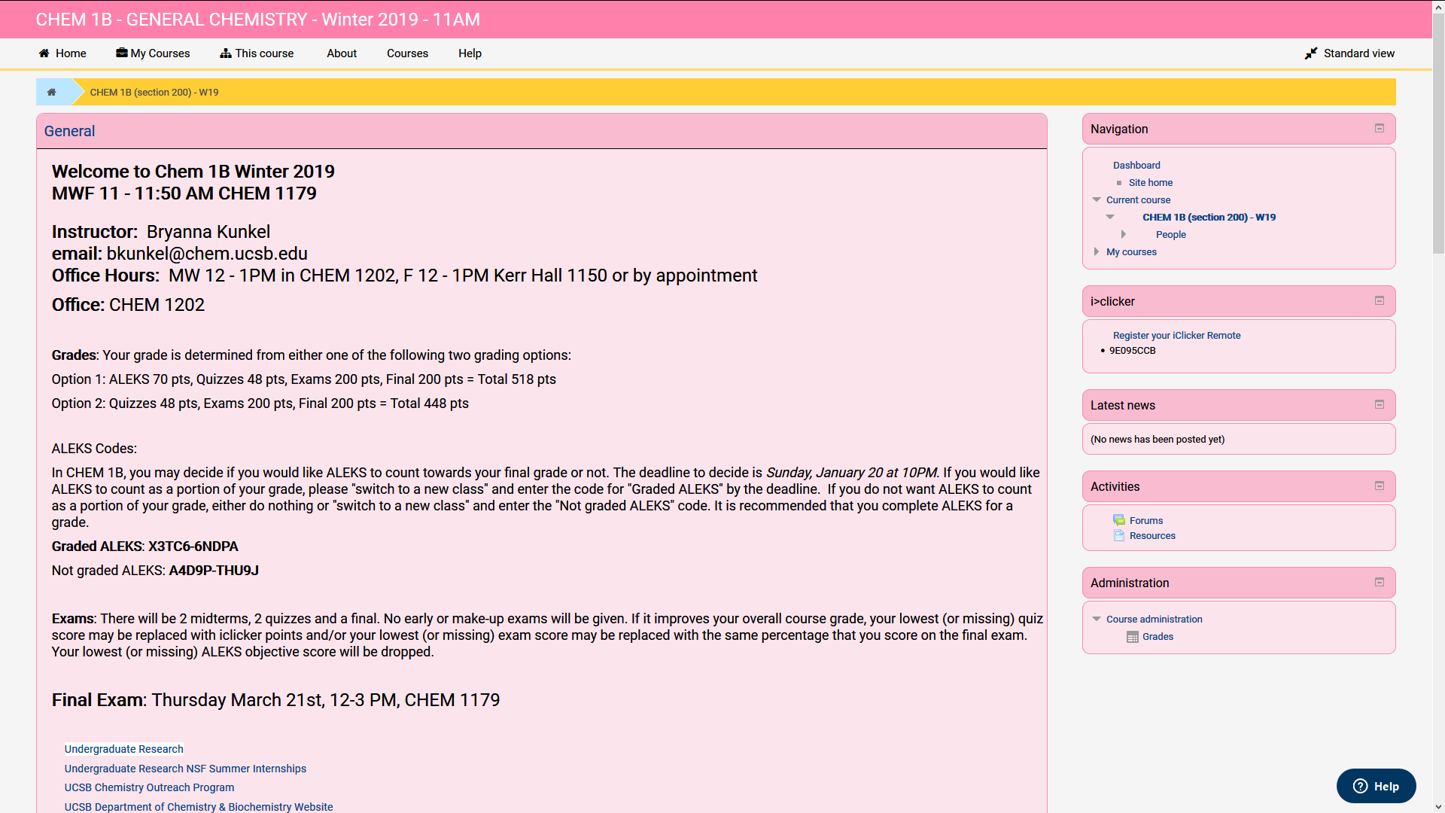This screenshot has width=1445, height=813.
Task: Collapse CHEM 1B section 200 tree arrow
Action: (1110, 218)
